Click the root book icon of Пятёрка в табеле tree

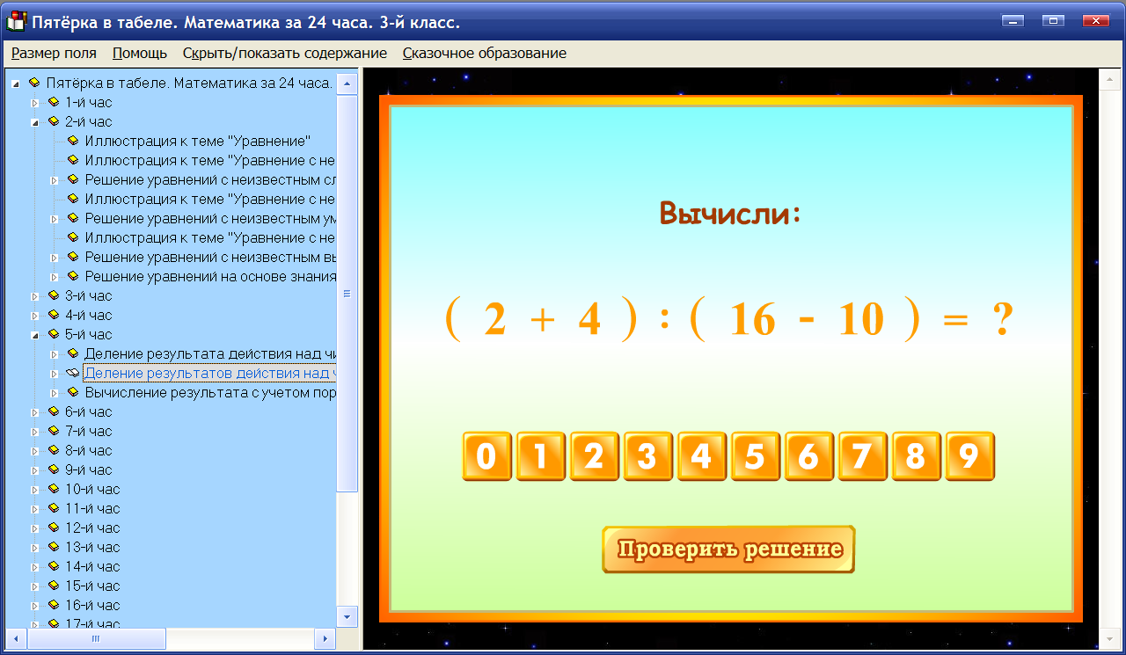point(34,83)
